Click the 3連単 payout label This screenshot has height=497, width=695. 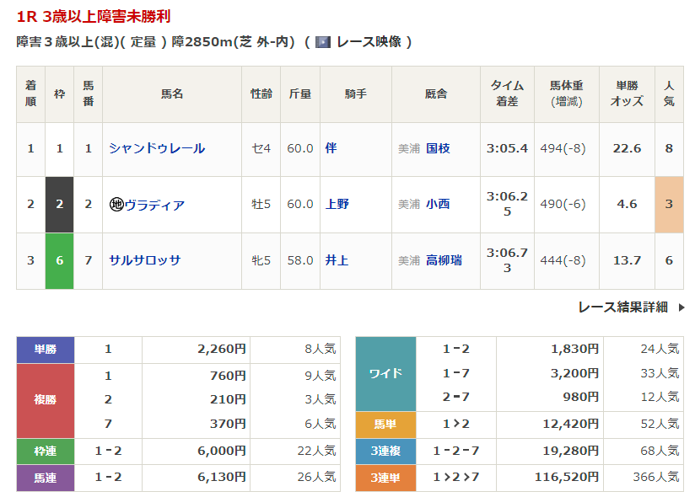pyautogui.click(x=385, y=478)
